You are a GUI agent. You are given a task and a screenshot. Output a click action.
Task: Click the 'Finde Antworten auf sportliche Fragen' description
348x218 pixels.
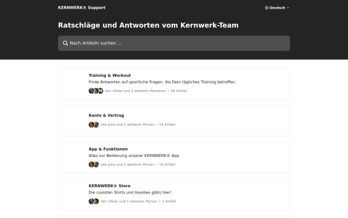pyautogui.click(x=162, y=82)
